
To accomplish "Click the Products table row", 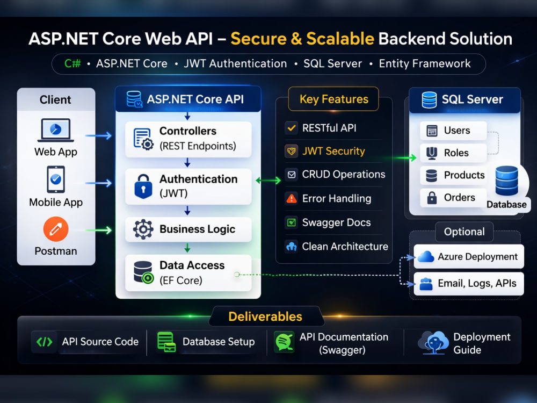I will (453, 176).
